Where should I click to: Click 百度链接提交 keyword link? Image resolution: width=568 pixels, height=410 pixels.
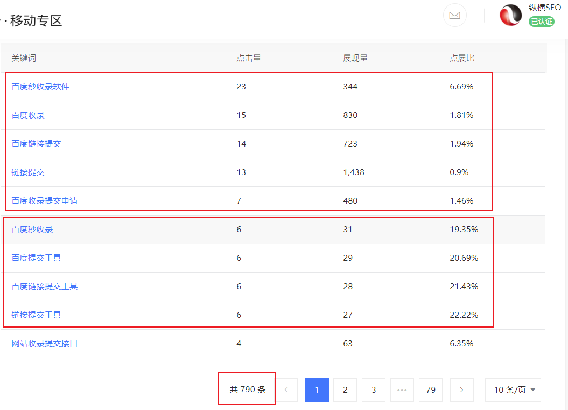point(36,144)
